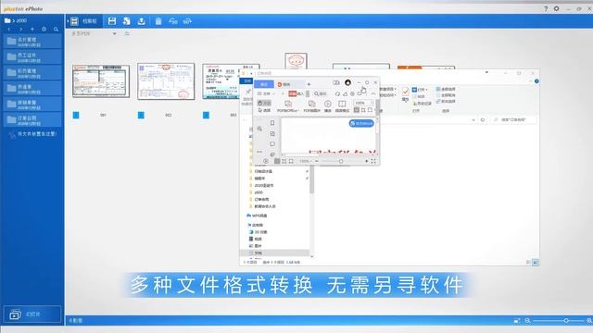Click the slideshow button at bottom left
This screenshot has width=593, height=333.
[32, 314]
